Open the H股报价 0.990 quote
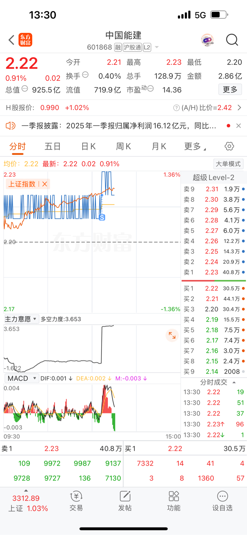The width and height of the screenshot is (247, 535). point(47,108)
